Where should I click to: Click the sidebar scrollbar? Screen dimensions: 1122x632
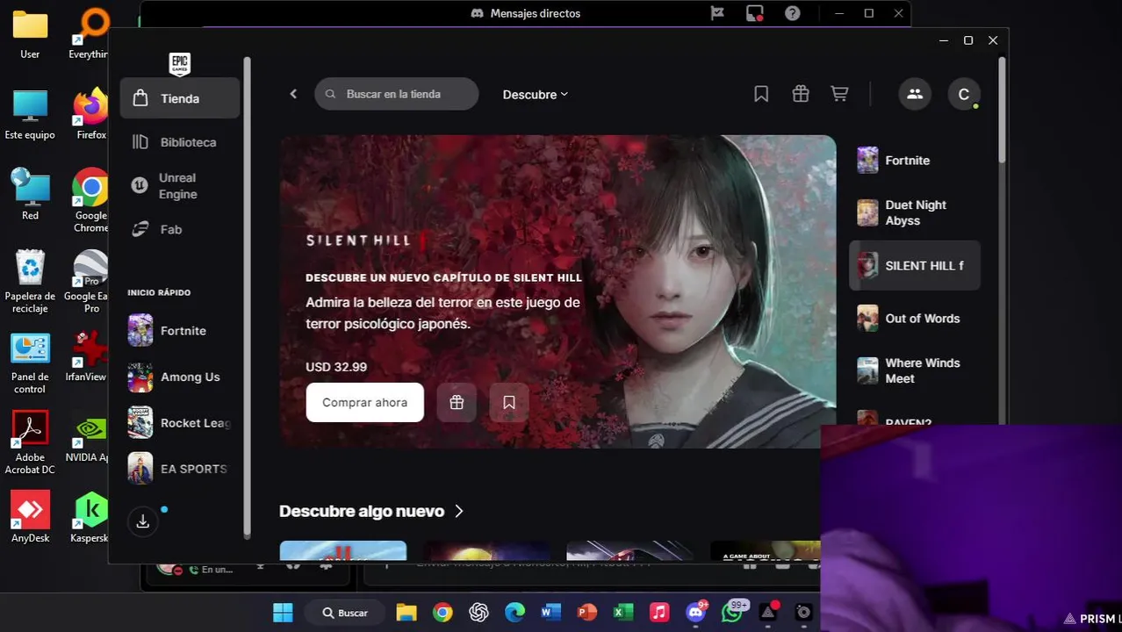(x=248, y=297)
